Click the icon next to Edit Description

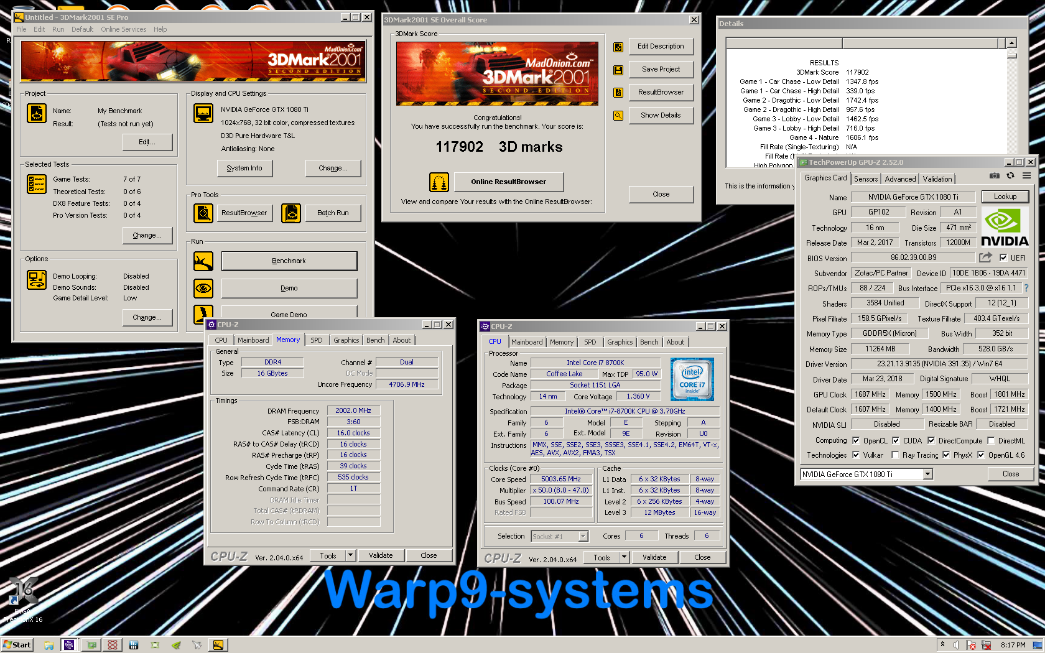(x=618, y=47)
